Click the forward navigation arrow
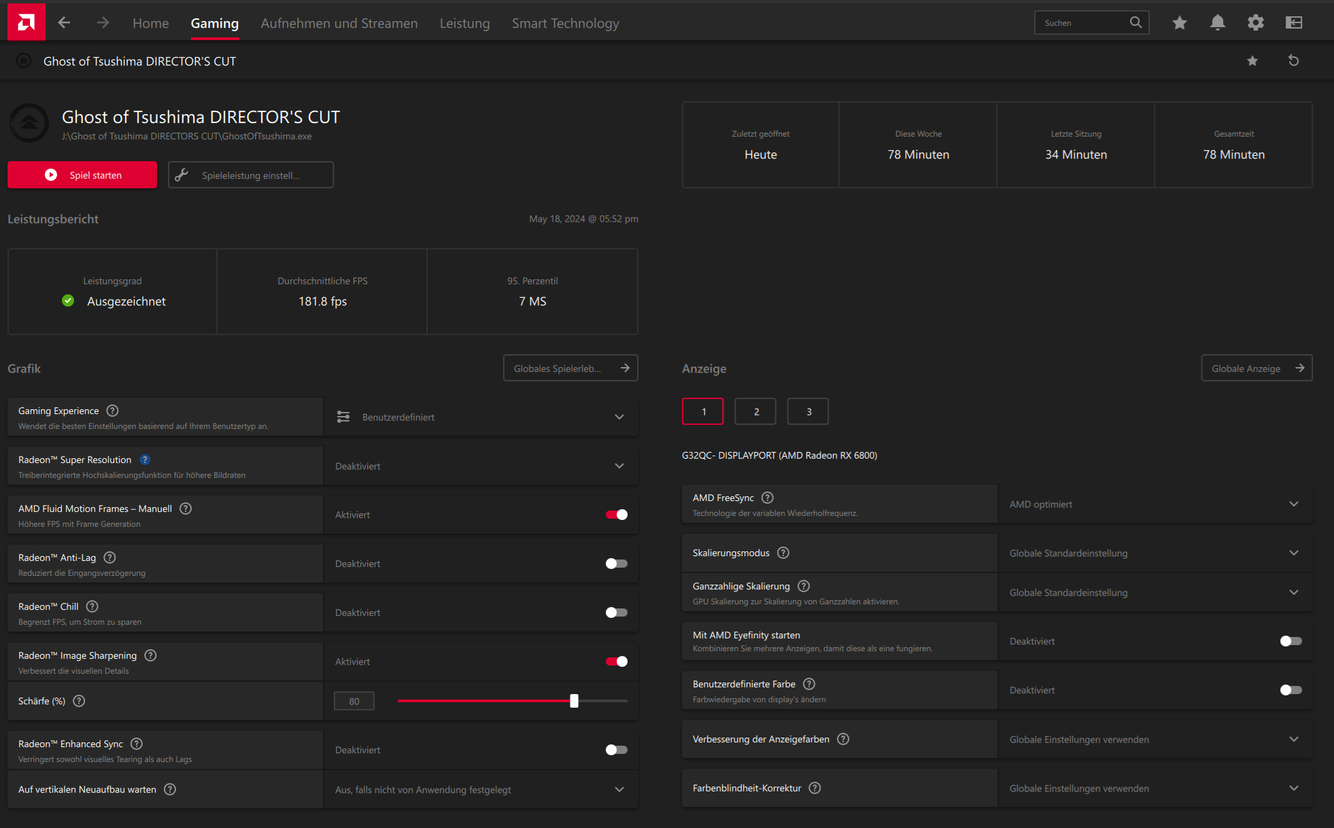The width and height of the screenshot is (1334, 828). point(102,22)
